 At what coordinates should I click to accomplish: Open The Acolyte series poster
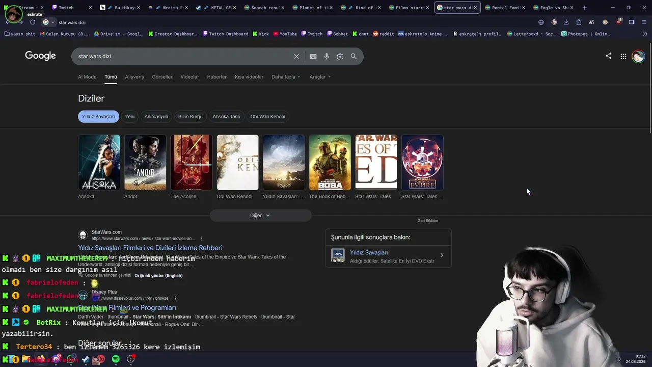tap(192, 162)
